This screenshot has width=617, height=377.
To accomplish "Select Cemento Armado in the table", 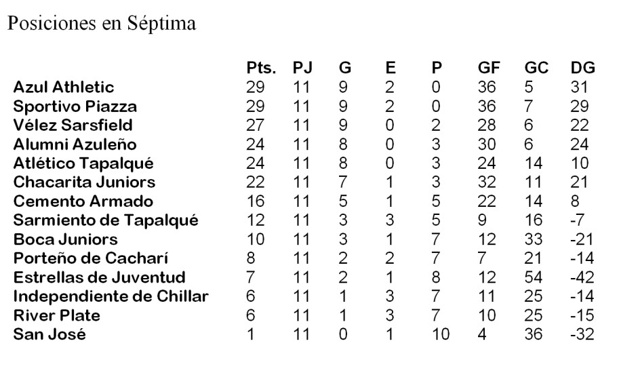I will click(x=83, y=201).
